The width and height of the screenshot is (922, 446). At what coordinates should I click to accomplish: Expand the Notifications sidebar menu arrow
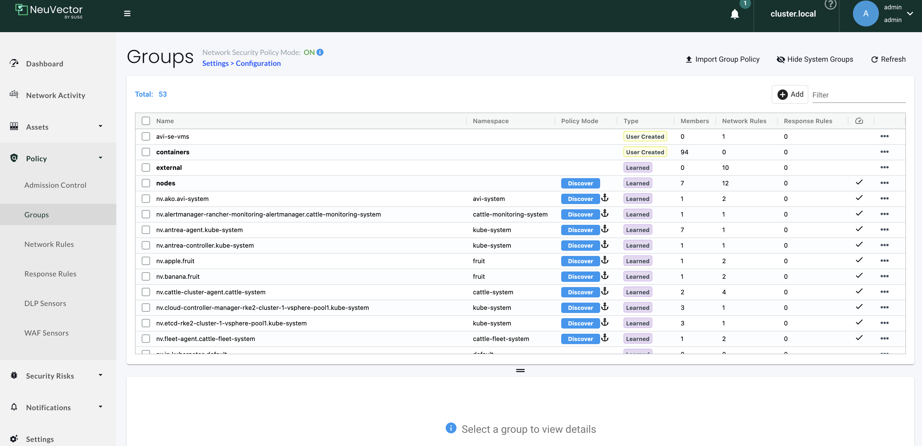pyautogui.click(x=100, y=407)
